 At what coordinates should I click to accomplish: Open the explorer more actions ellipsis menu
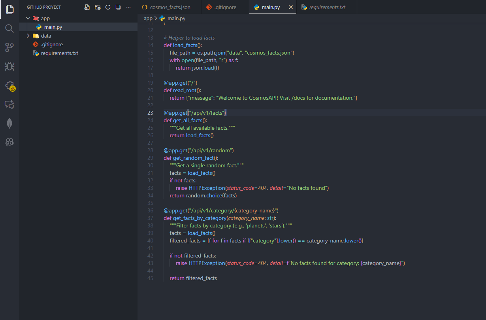(x=128, y=7)
